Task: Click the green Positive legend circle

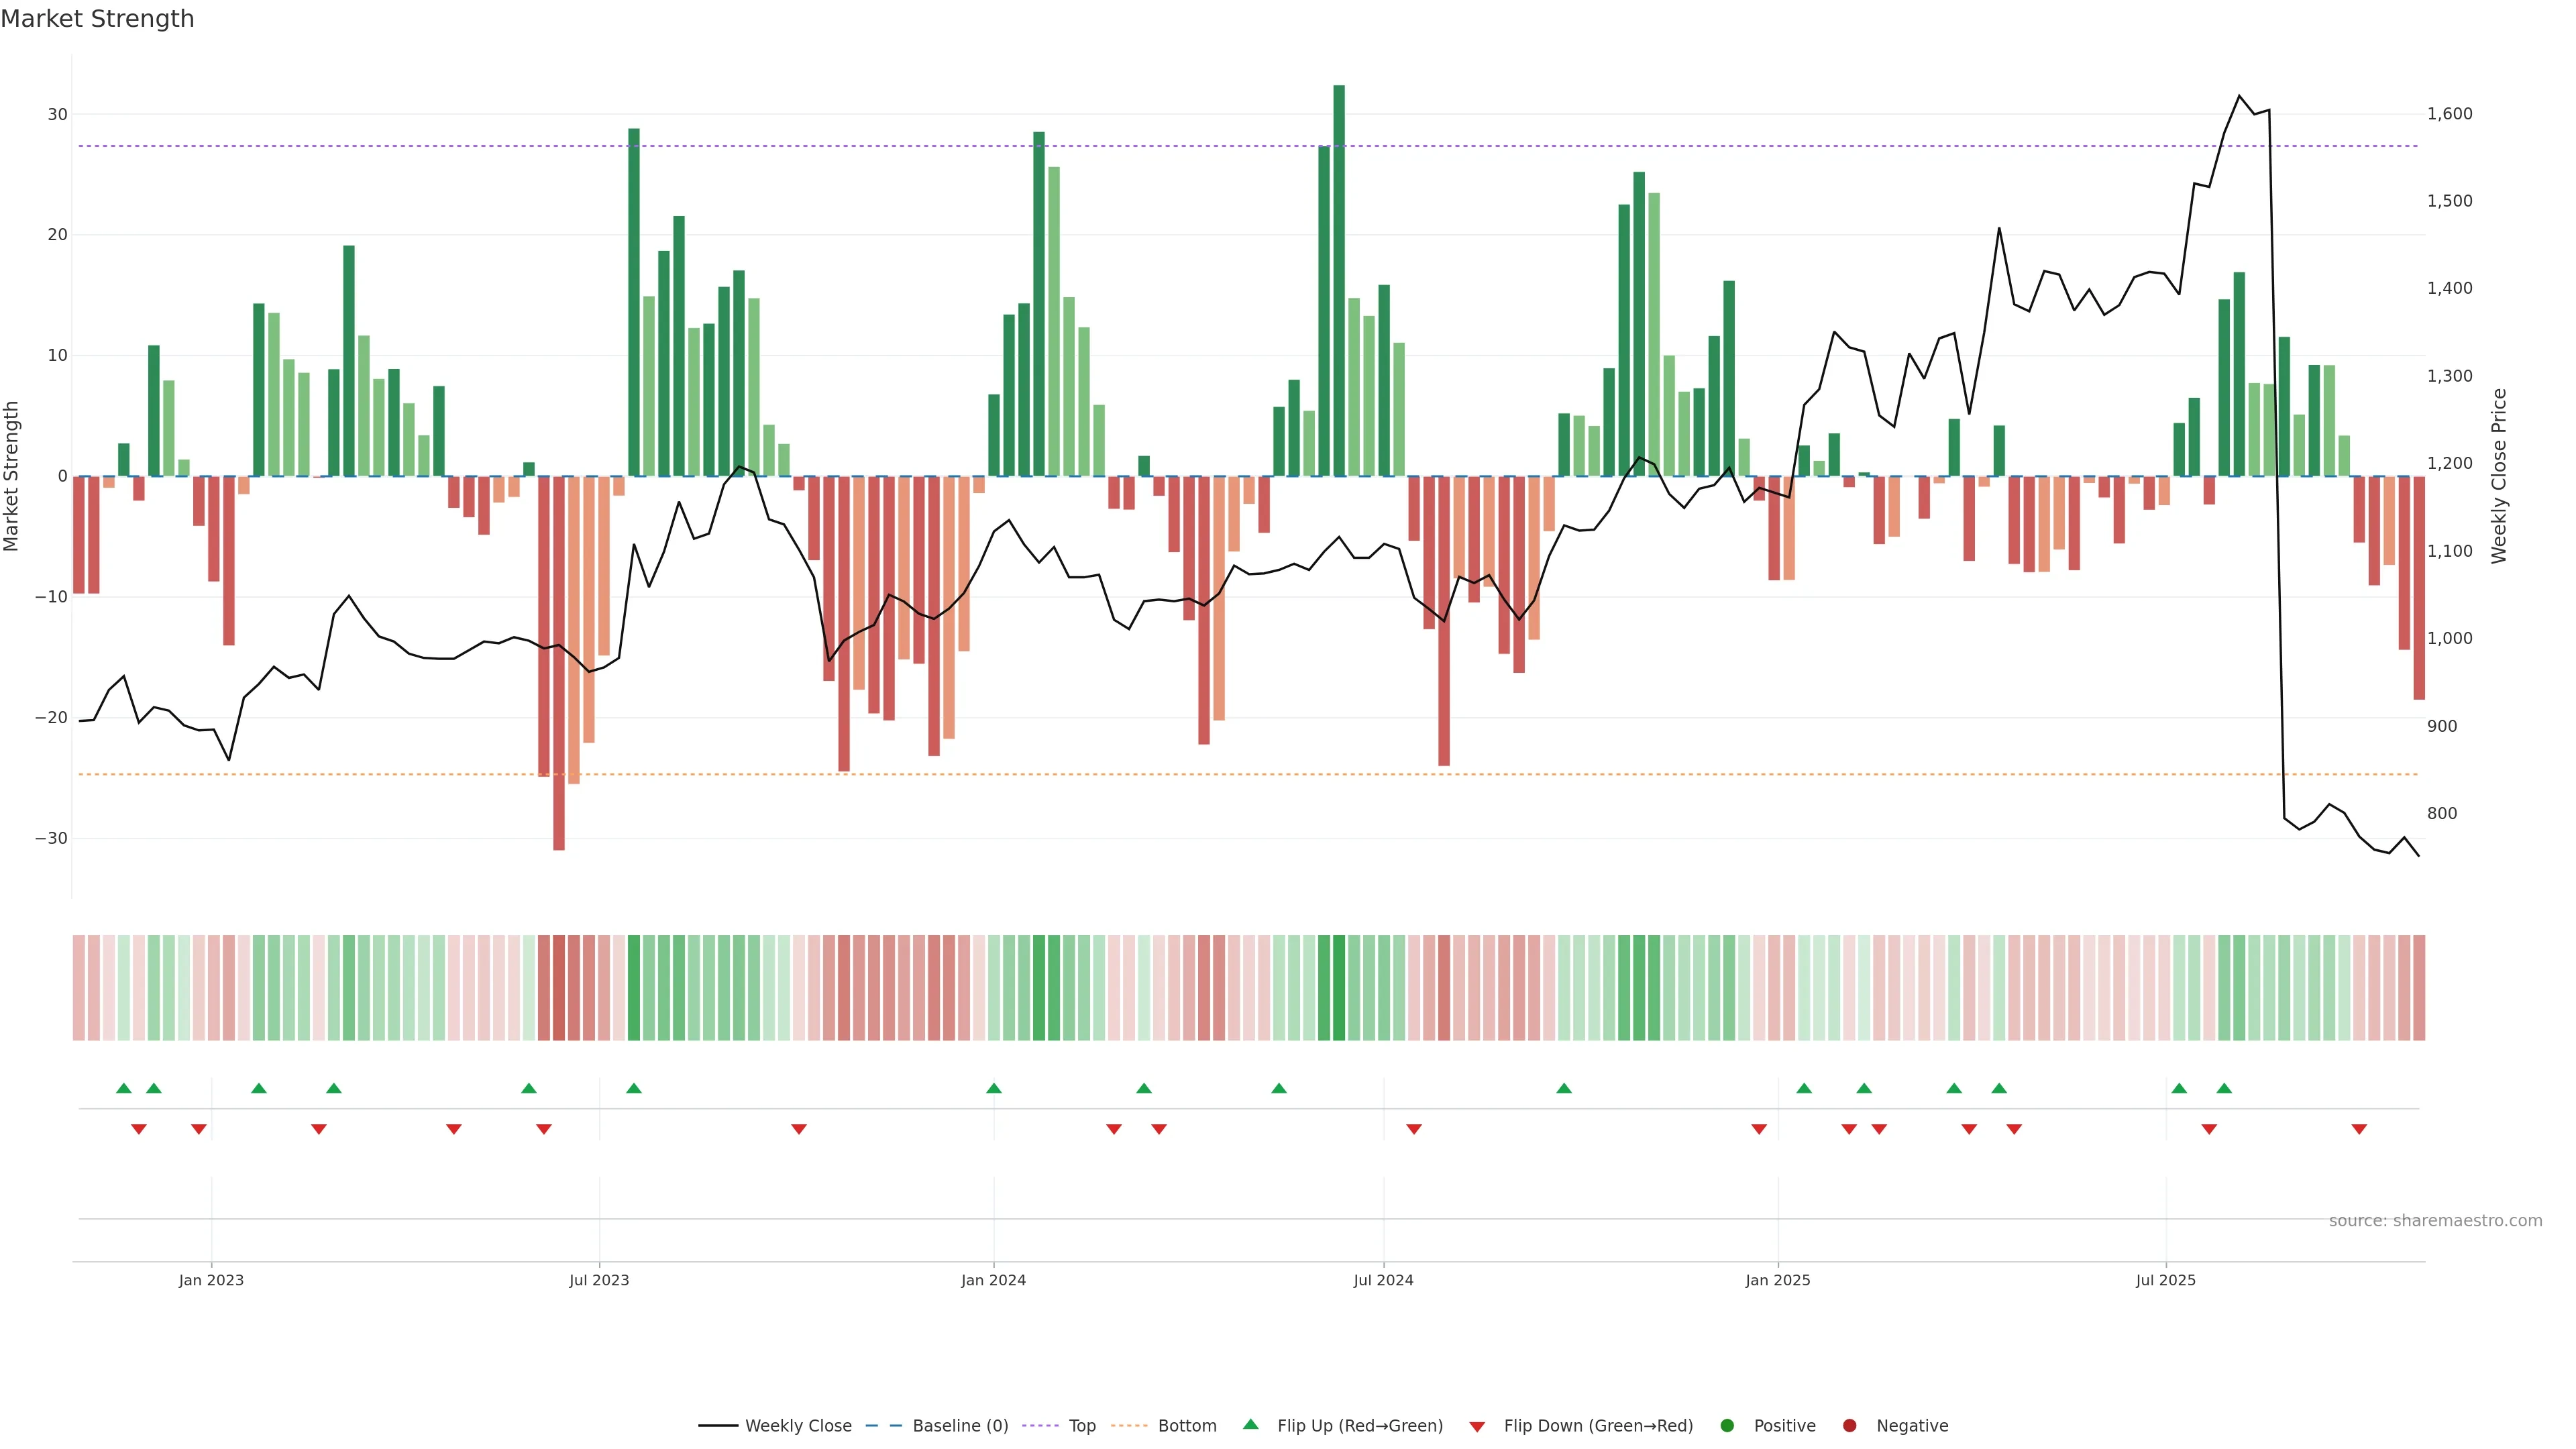Action: (1727, 1425)
